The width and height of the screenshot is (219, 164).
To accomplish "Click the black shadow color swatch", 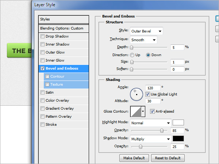I will tap(178, 138).
